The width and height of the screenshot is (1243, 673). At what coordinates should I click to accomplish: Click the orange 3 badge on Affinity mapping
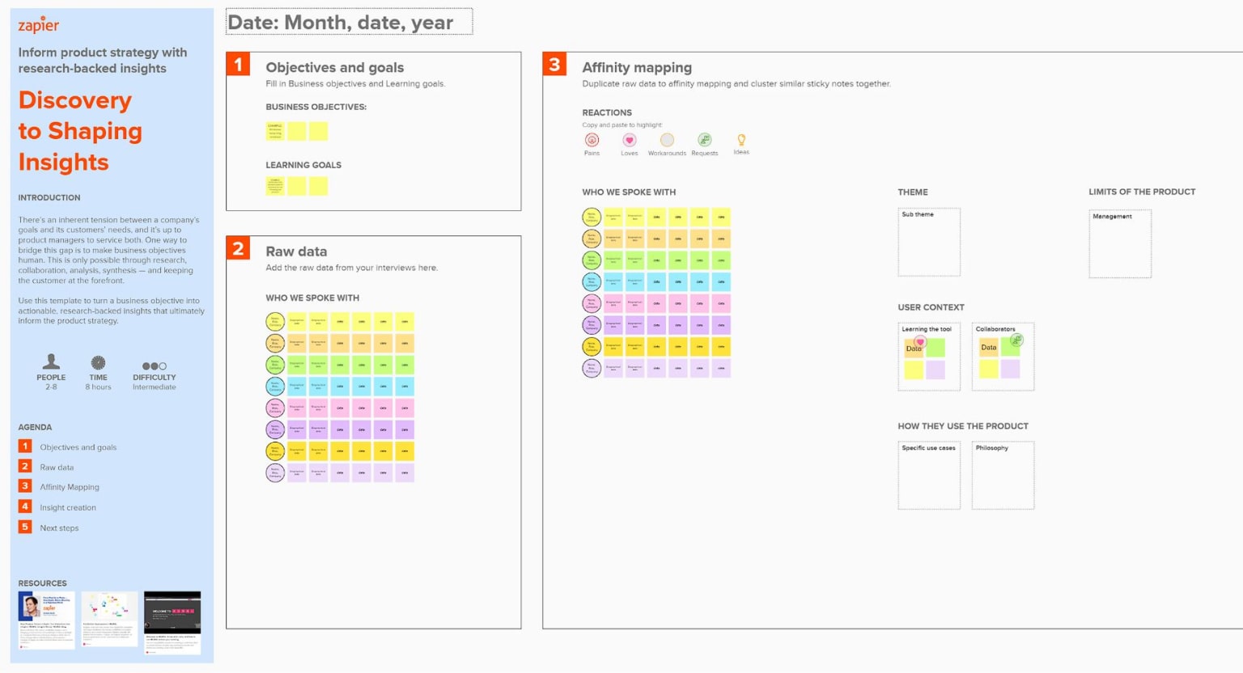click(x=555, y=64)
